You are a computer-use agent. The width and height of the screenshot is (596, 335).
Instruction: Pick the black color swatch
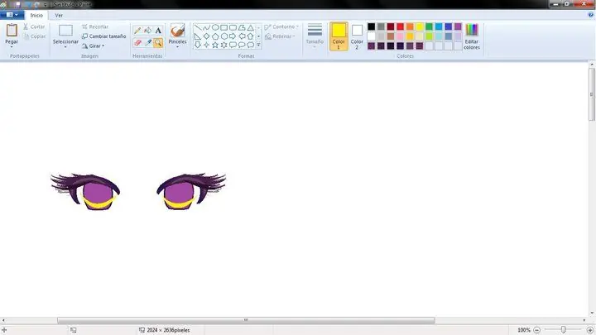[372, 26]
